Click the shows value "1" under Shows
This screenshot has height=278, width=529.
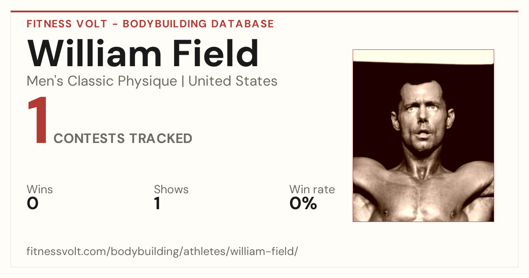point(157,203)
